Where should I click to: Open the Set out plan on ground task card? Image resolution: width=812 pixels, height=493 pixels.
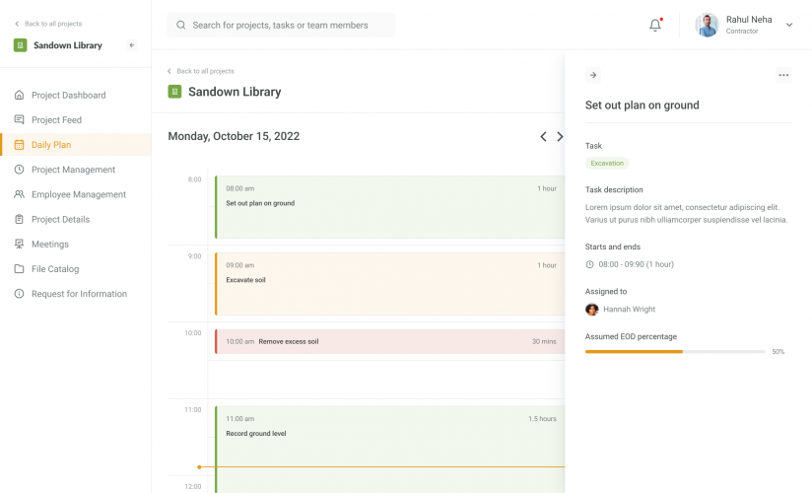point(389,207)
